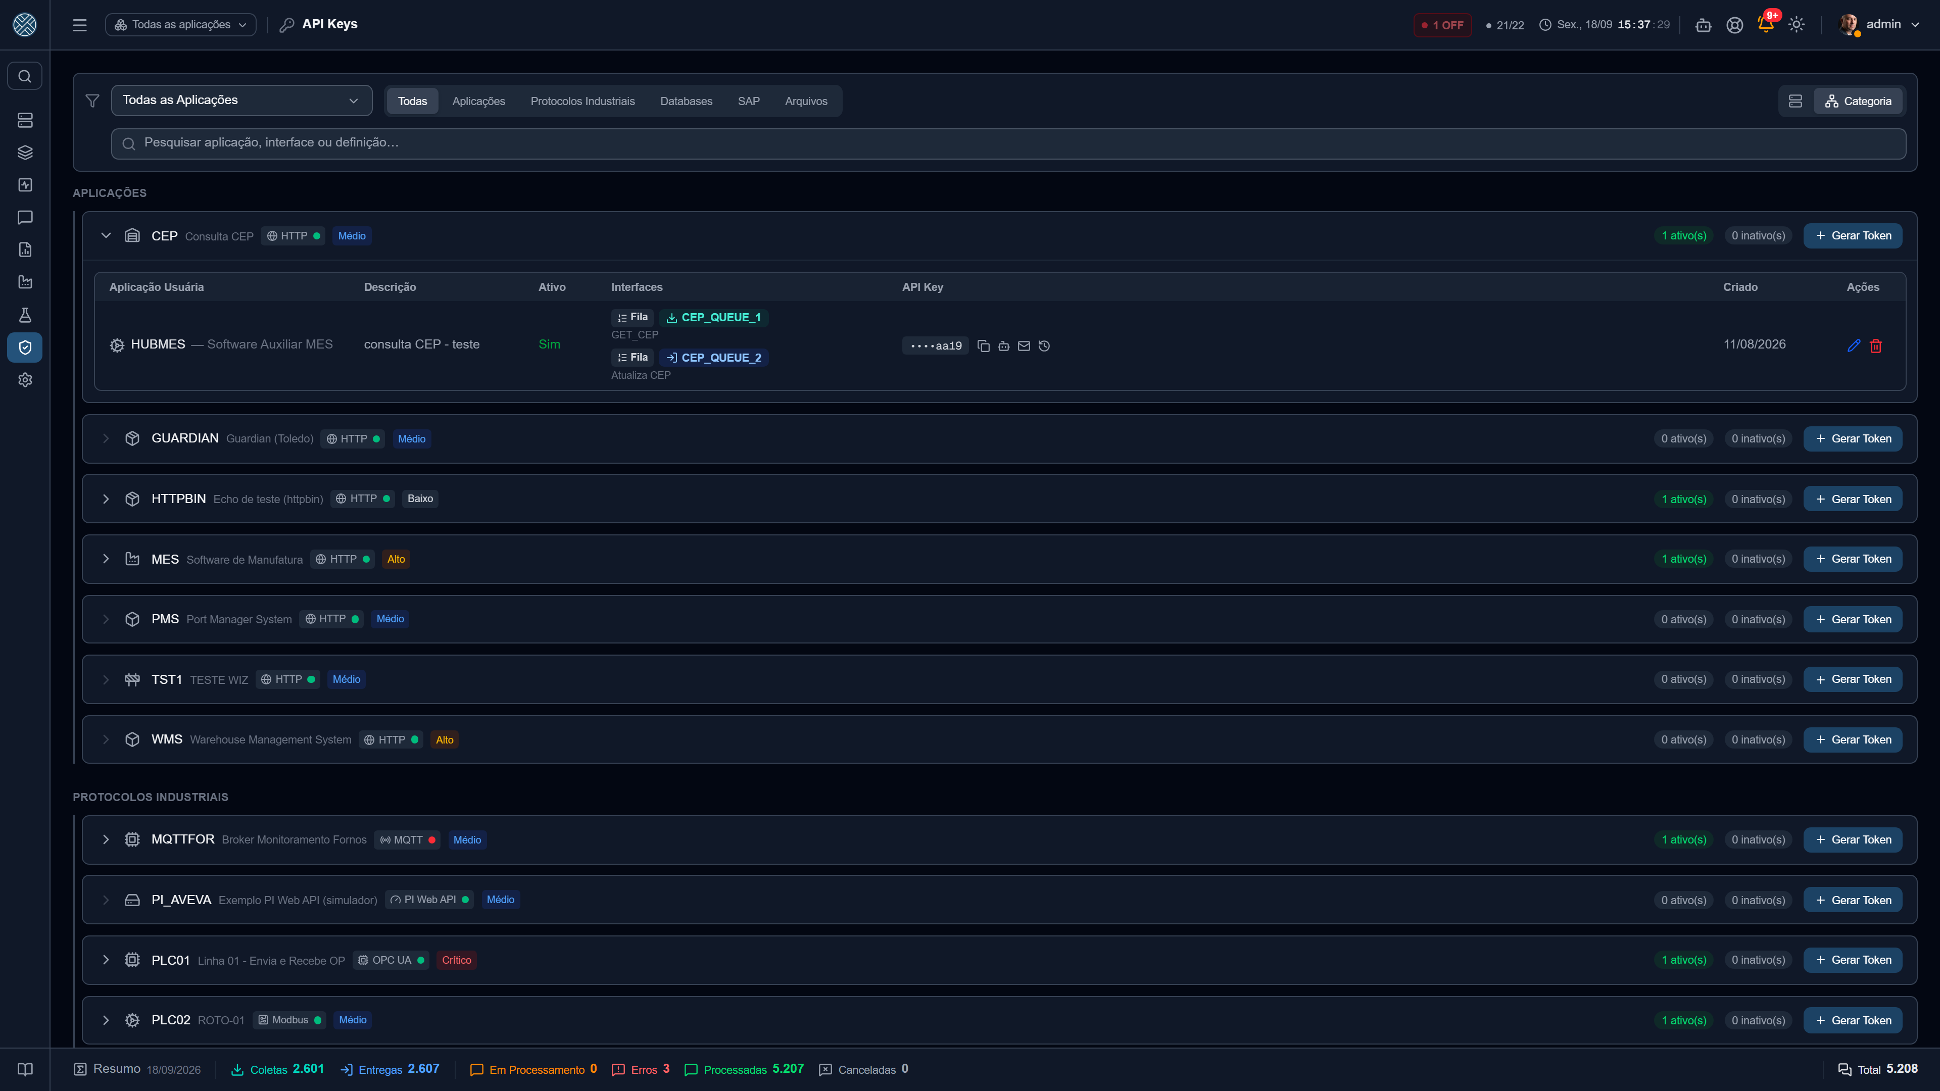
Task: Focus the Pesquisar aplicação search field
Action: pyautogui.click(x=1008, y=143)
